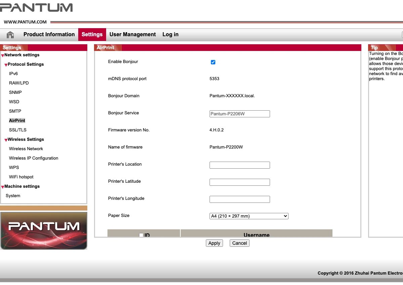Viewport: 403px width, 285px height.
Task: Open WiFi hotspot settings
Action: click(x=21, y=177)
